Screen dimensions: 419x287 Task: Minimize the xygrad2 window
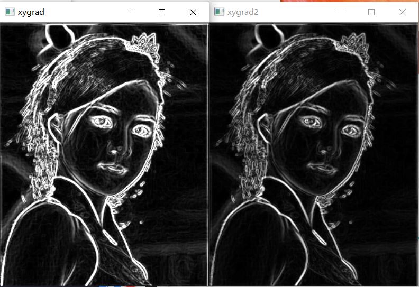(341, 12)
